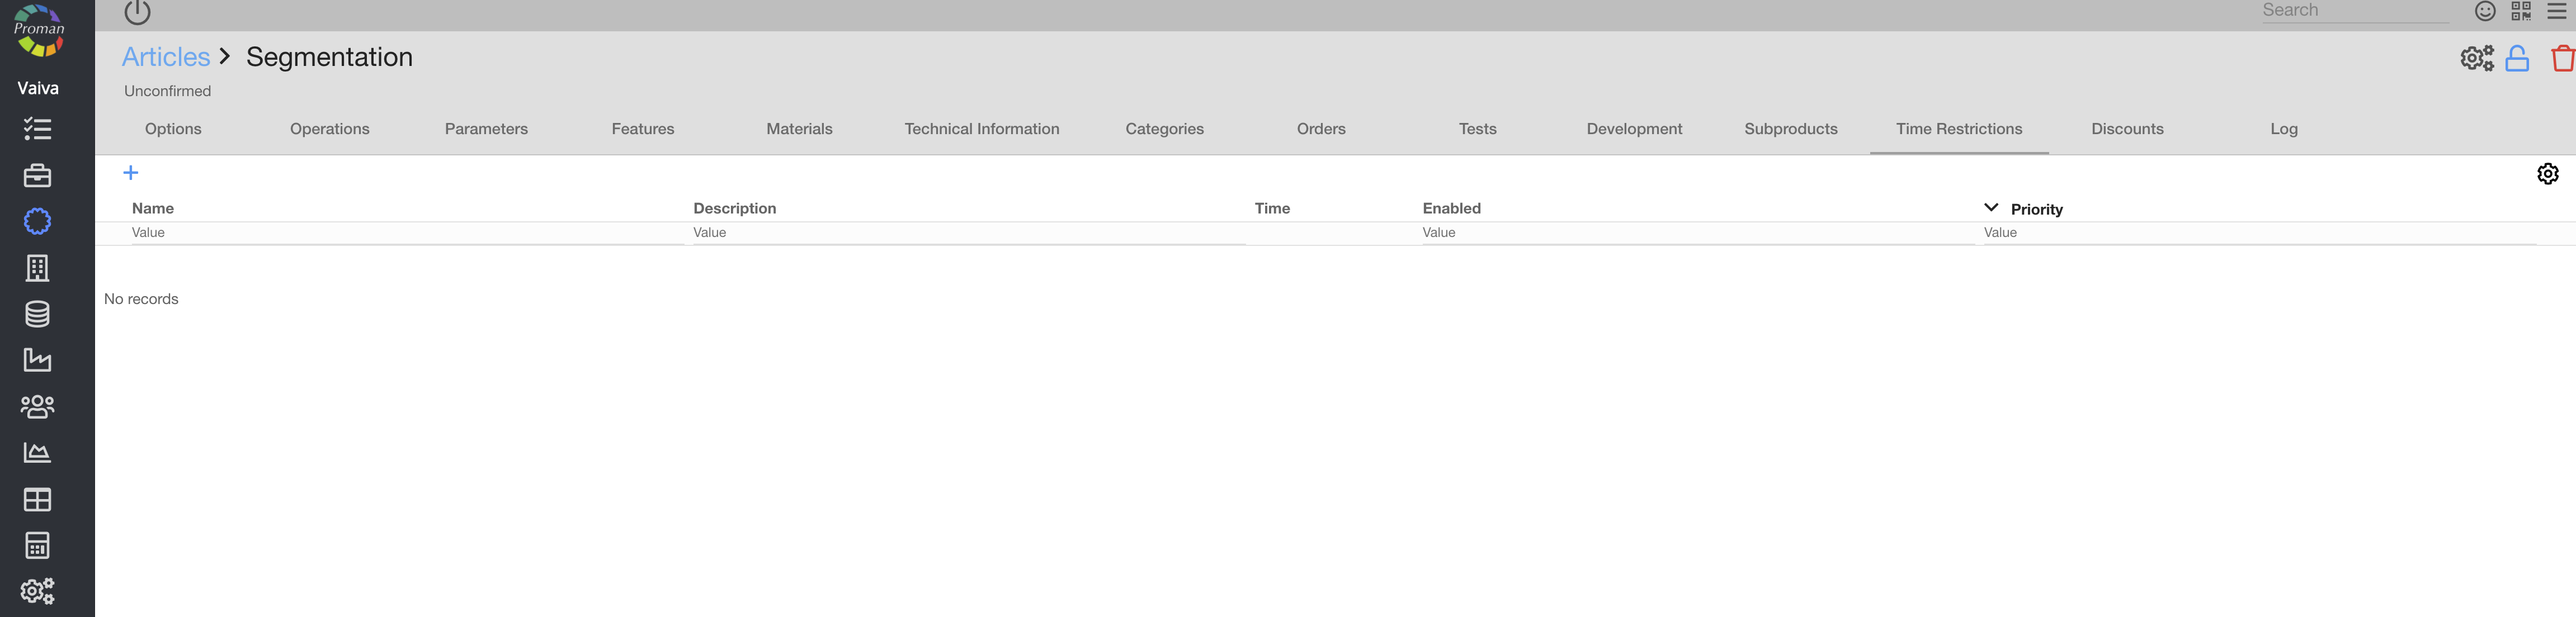Click the Name column header
The height and width of the screenshot is (617, 2576).
click(x=153, y=208)
